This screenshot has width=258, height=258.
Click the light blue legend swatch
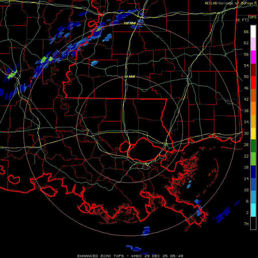tap(253, 197)
